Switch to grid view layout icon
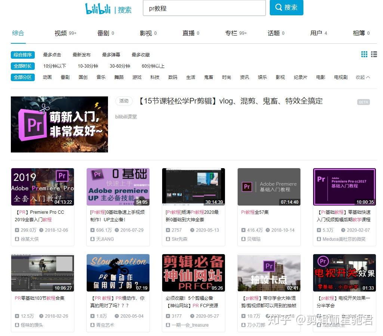 364,54
